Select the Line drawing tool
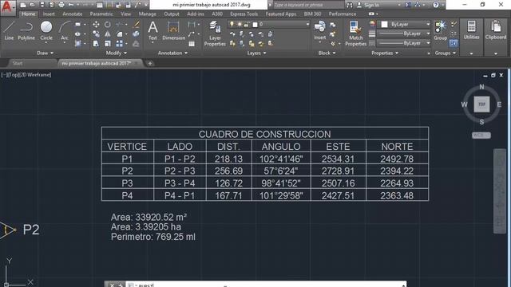 (9, 31)
